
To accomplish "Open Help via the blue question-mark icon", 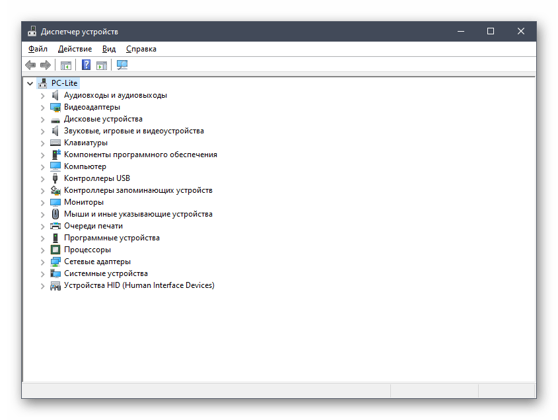I will [86, 65].
